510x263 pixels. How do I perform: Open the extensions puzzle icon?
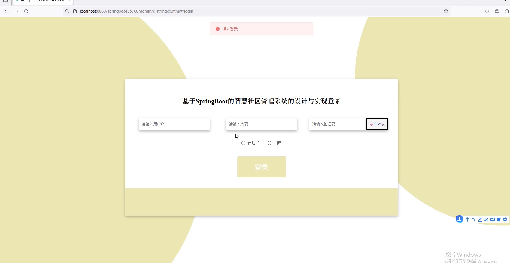pyautogui.click(x=507, y=11)
